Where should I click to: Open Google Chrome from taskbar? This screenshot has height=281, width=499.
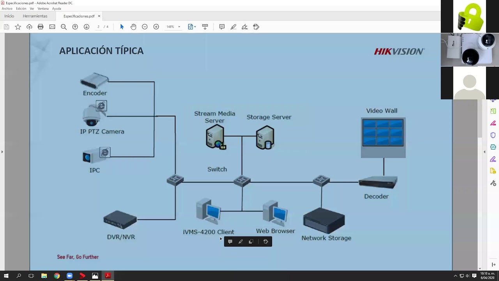pyautogui.click(x=57, y=276)
